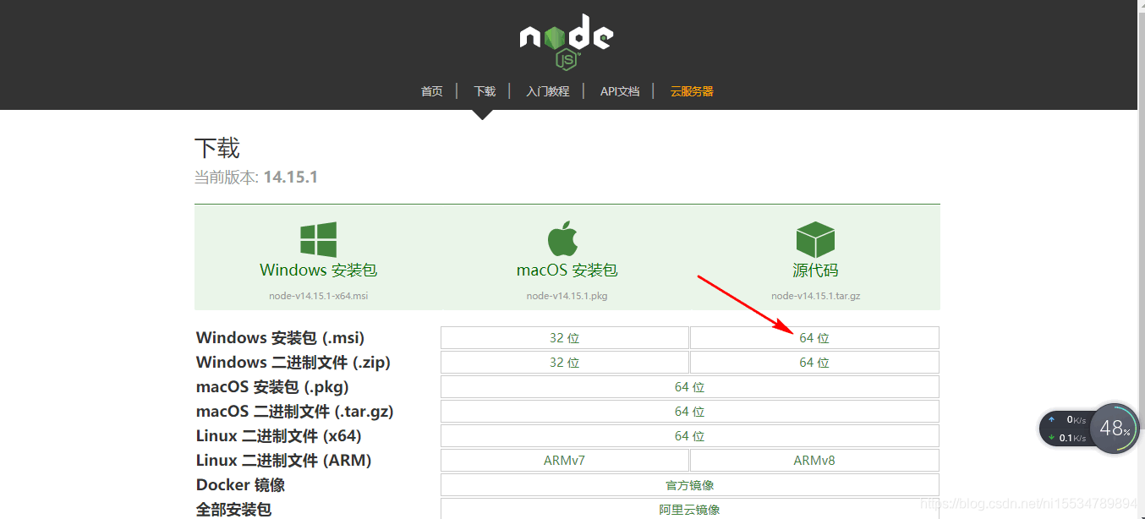This screenshot has height=519, width=1145.
Task: Download macOS .pkg 64 位 installer
Action: (x=690, y=387)
